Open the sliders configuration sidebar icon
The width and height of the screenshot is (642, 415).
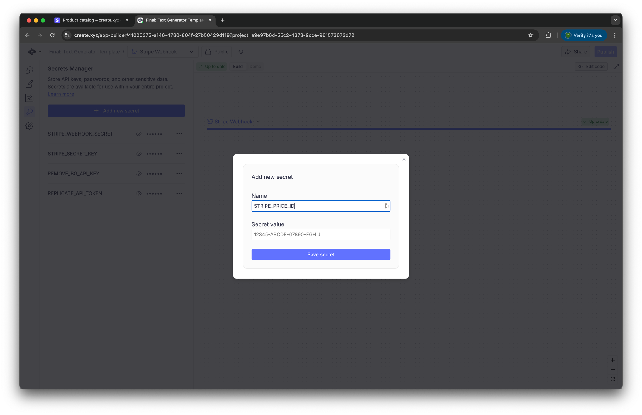29,98
